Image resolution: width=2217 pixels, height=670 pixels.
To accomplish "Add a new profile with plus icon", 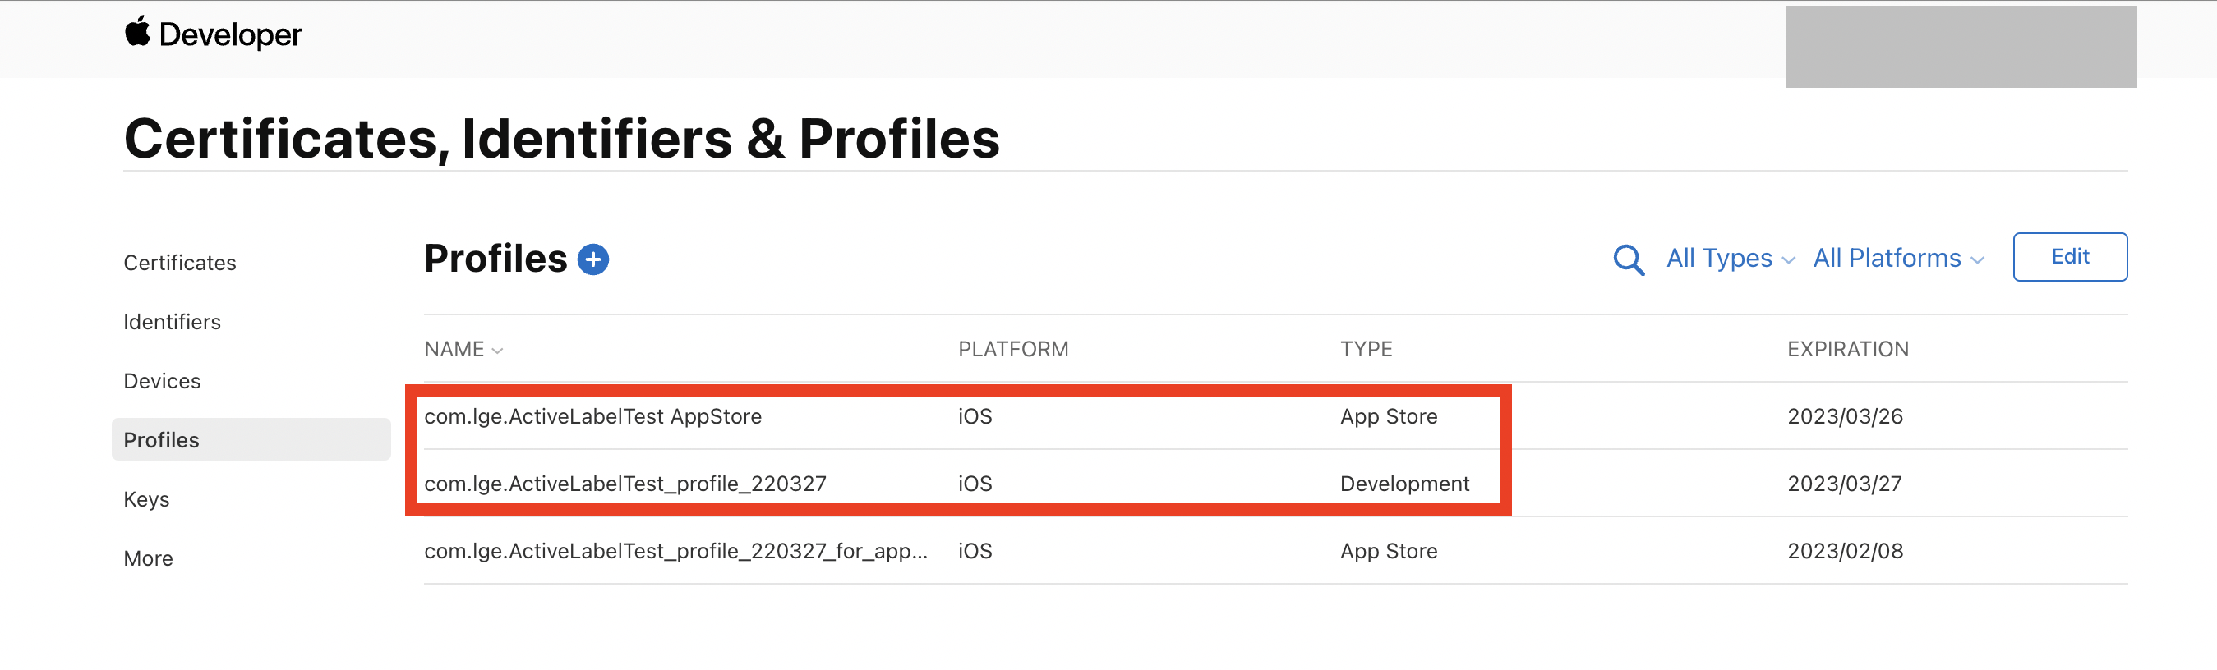I will pyautogui.click(x=593, y=259).
